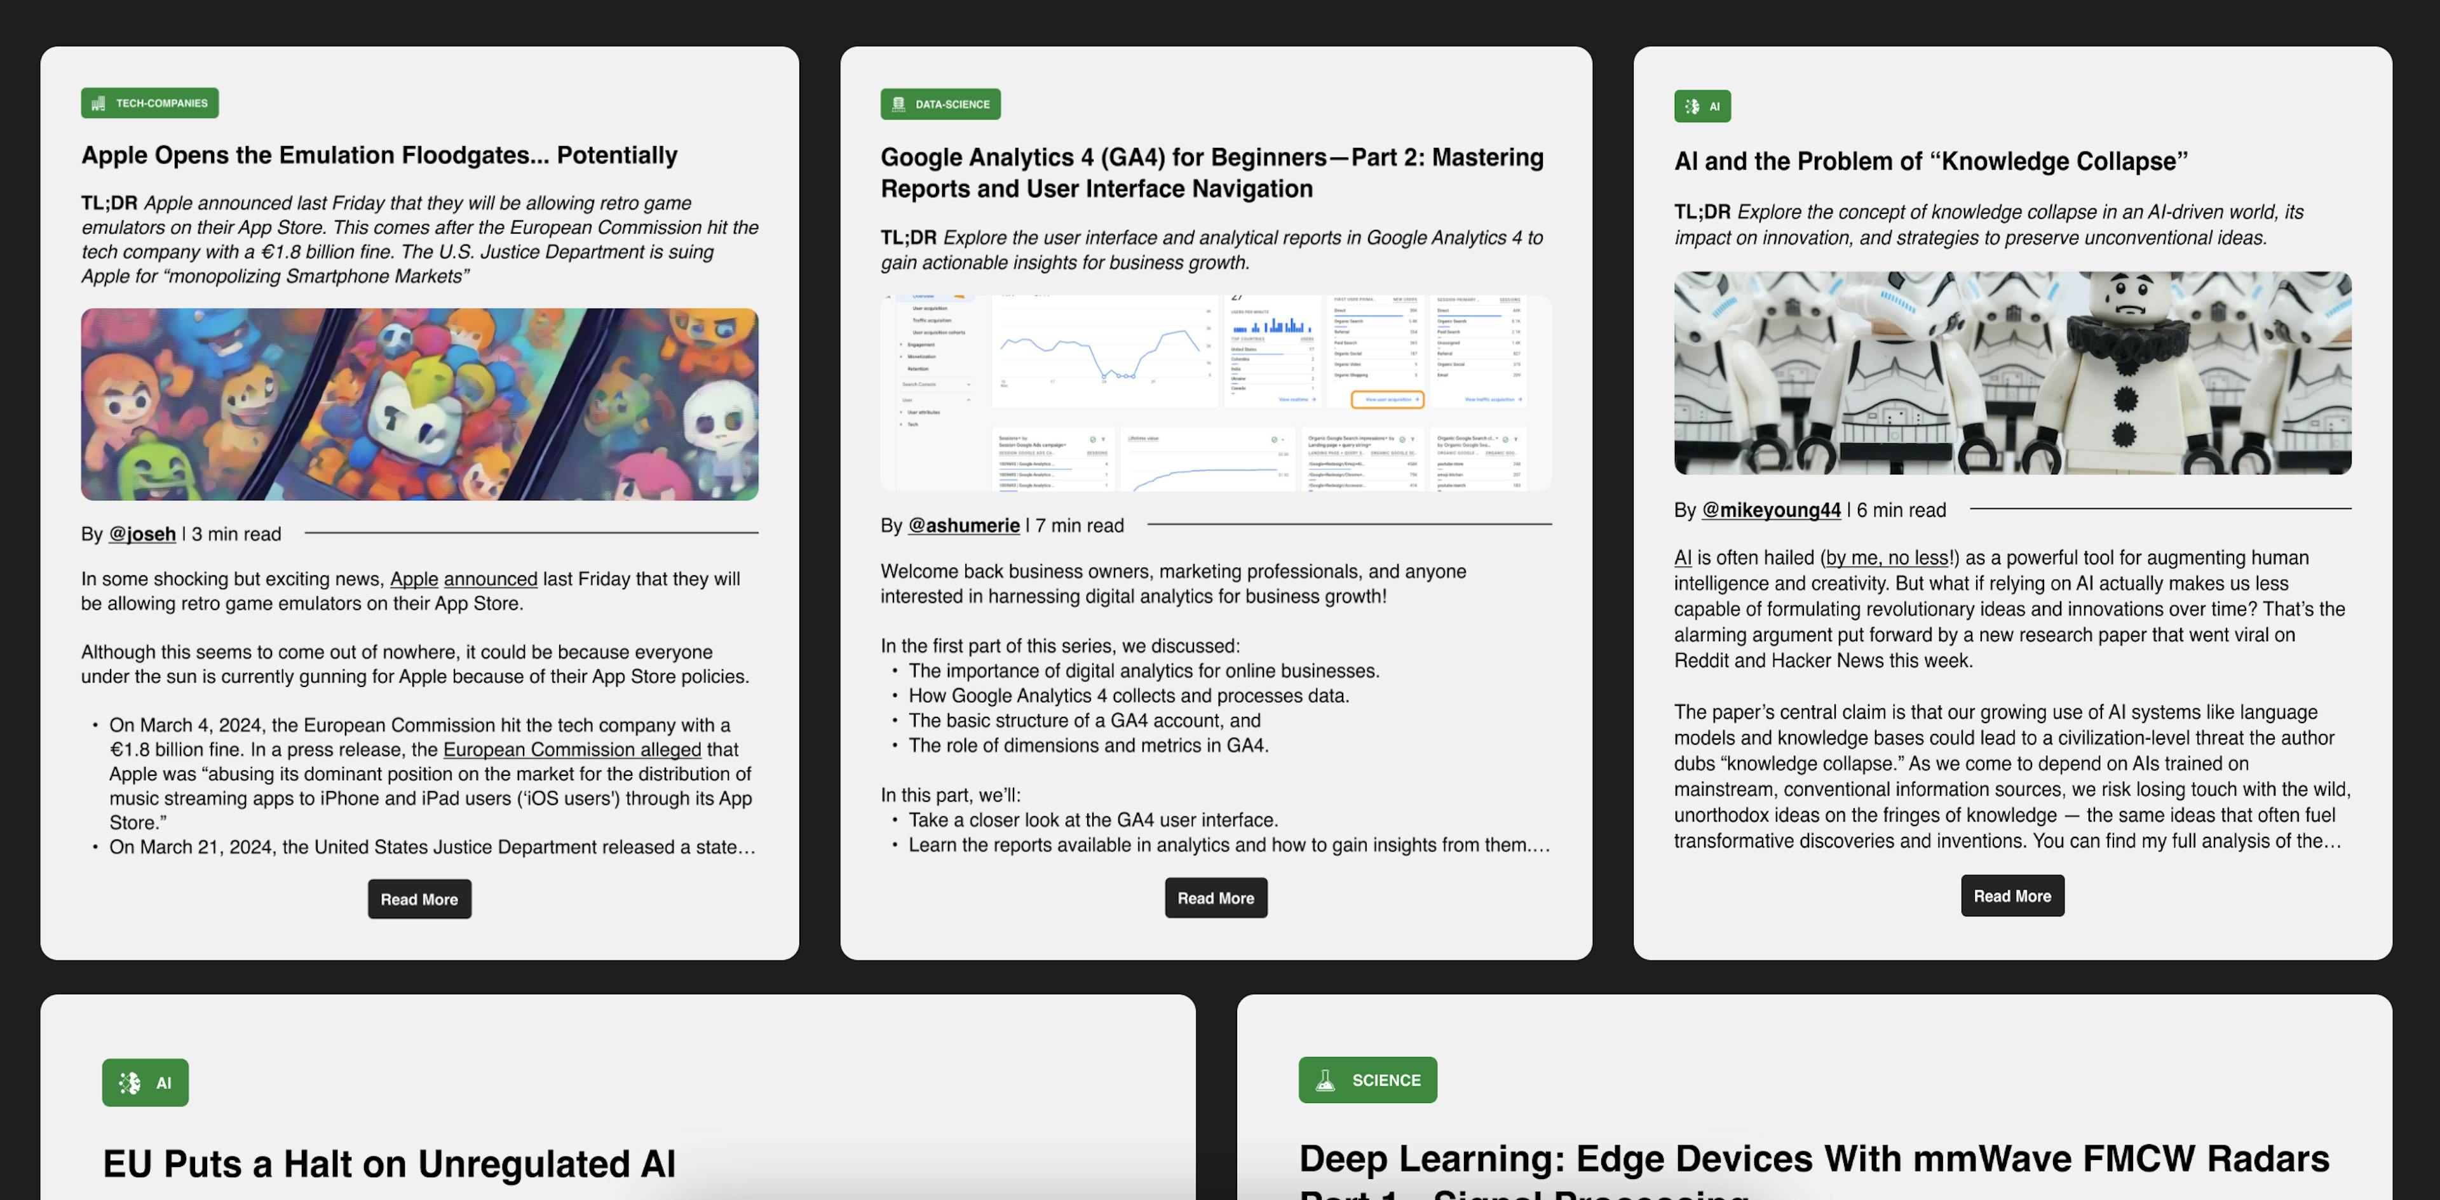Viewport: 2440px width, 1200px height.
Task: Click the Lego stormtroopers image
Action: tap(2011, 373)
